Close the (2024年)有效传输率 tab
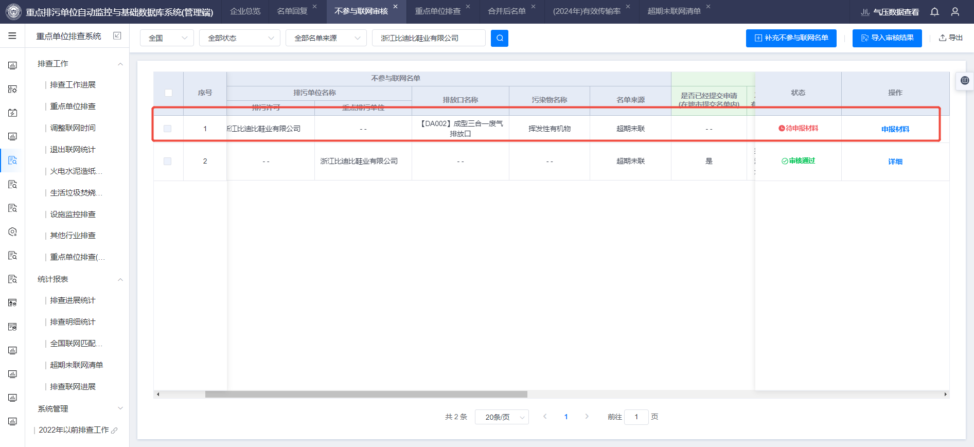974x447 pixels. tap(628, 7)
